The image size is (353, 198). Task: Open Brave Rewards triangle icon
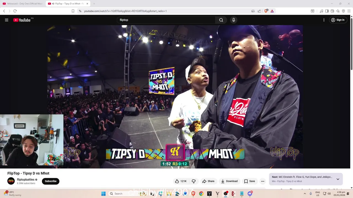coord(272,11)
